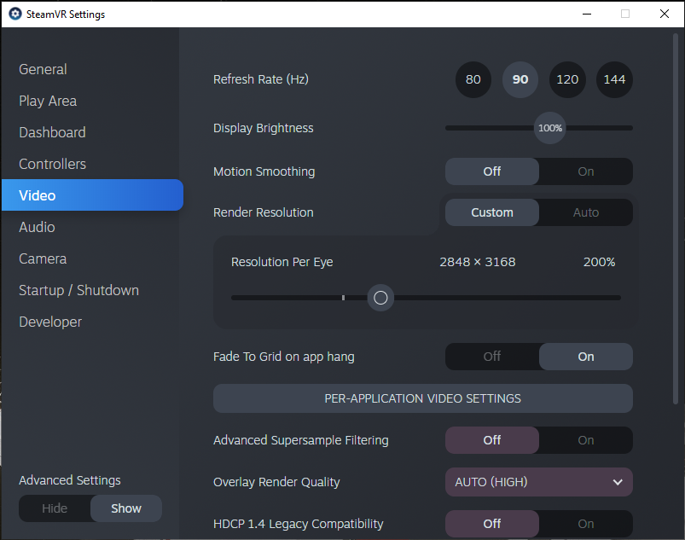685x540 pixels.
Task: Turn on HDCP 1.4 Legacy Compatibility
Action: point(586,524)
